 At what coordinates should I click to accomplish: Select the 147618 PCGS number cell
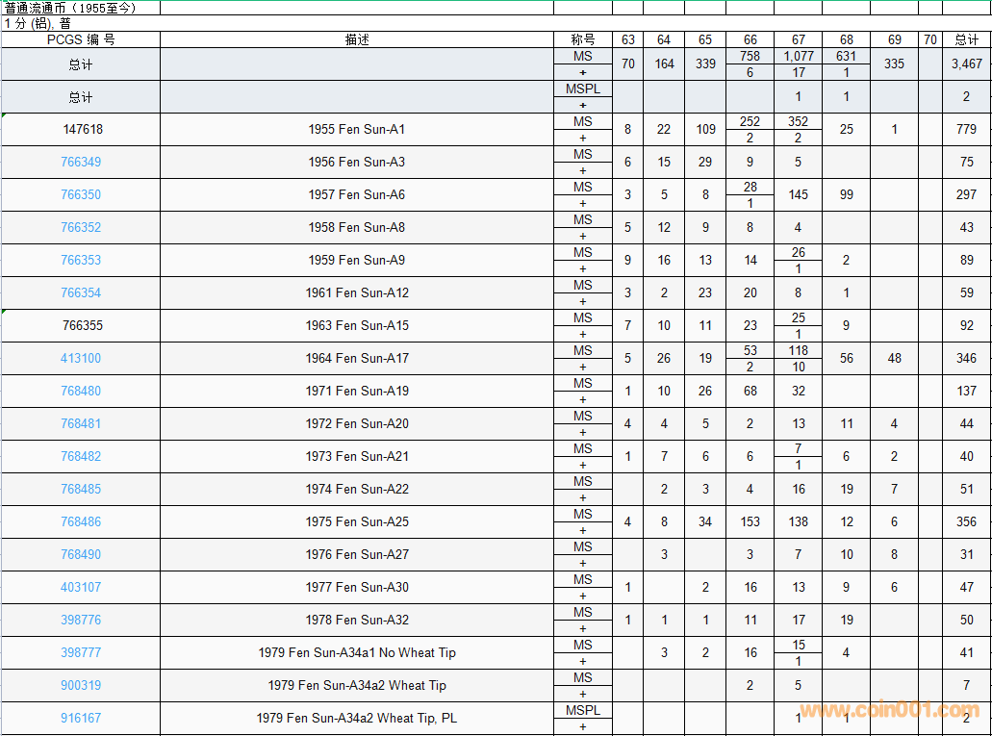tap(82, 129)
